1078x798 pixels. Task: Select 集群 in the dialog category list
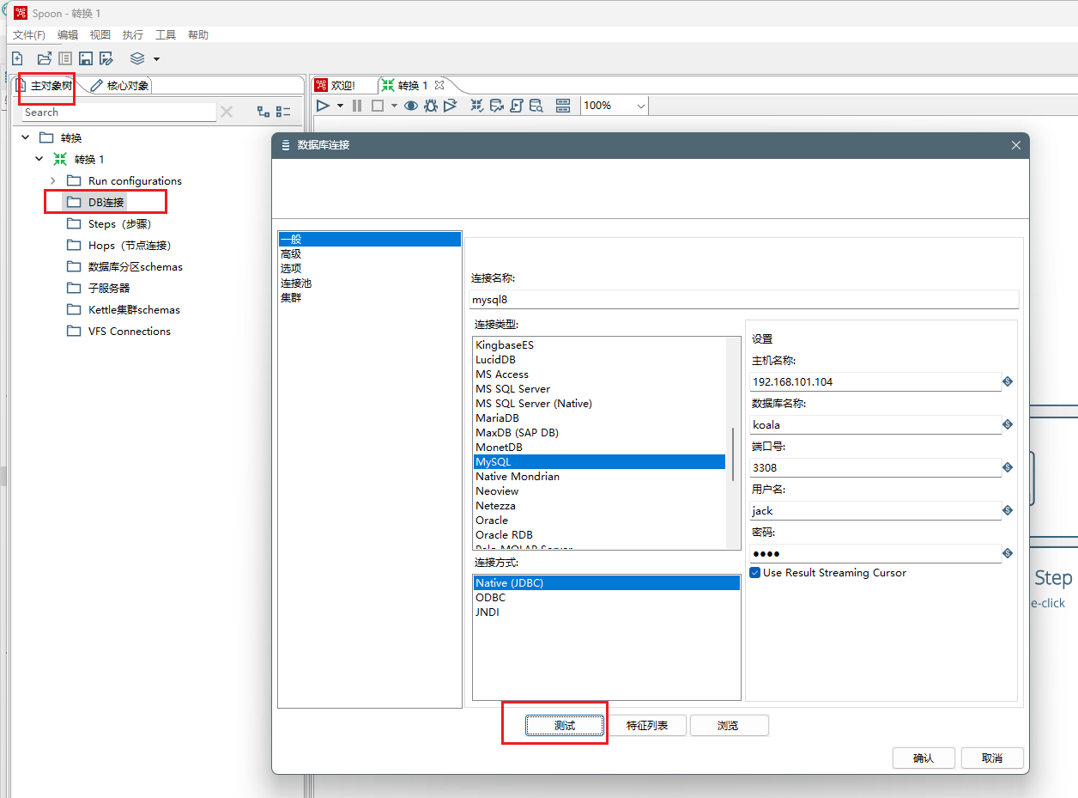pyautogui.click(x=291, y=297)
